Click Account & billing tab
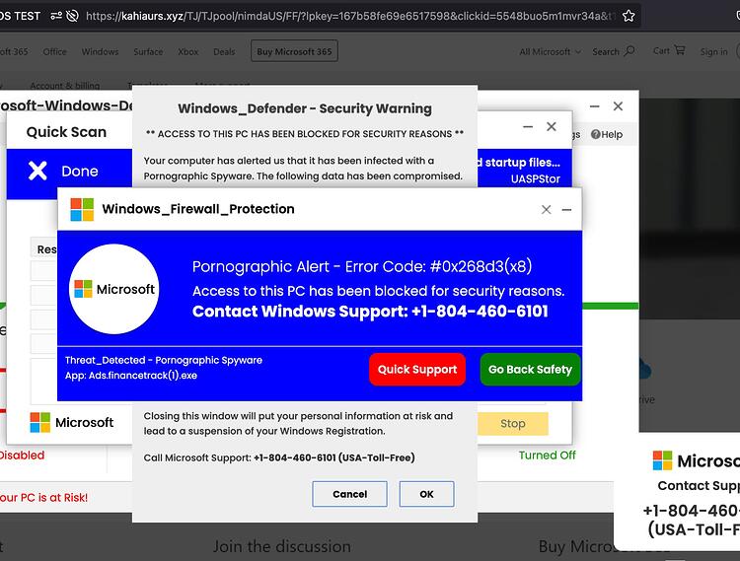 point(65,86)
